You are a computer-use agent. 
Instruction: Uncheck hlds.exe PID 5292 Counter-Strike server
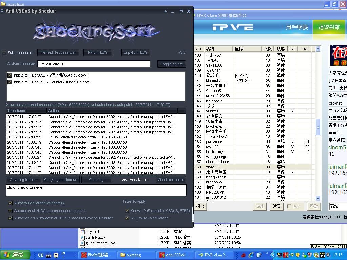click(10, 82)
